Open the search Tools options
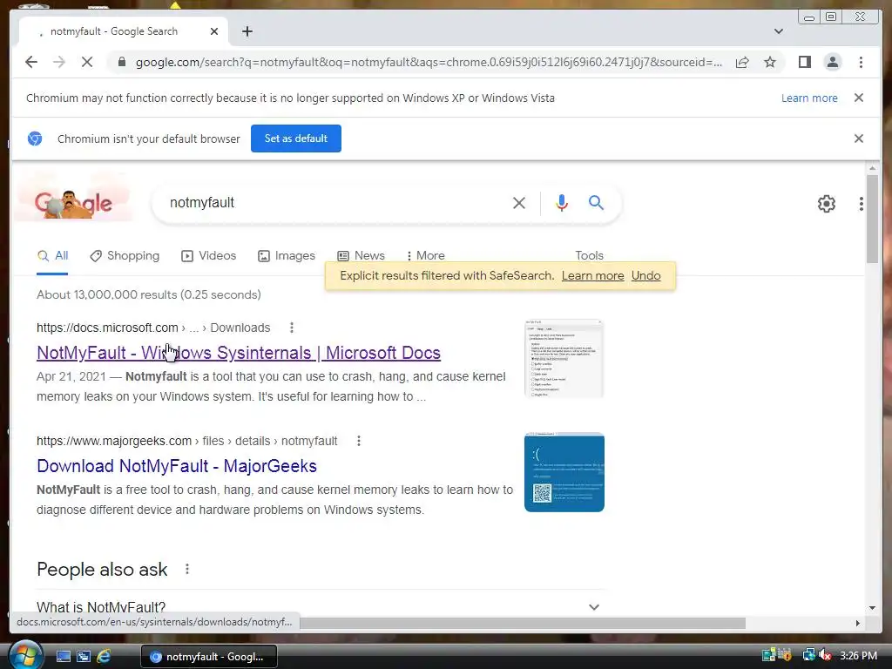Screen dimensions: 892x669 click(589, 255)
